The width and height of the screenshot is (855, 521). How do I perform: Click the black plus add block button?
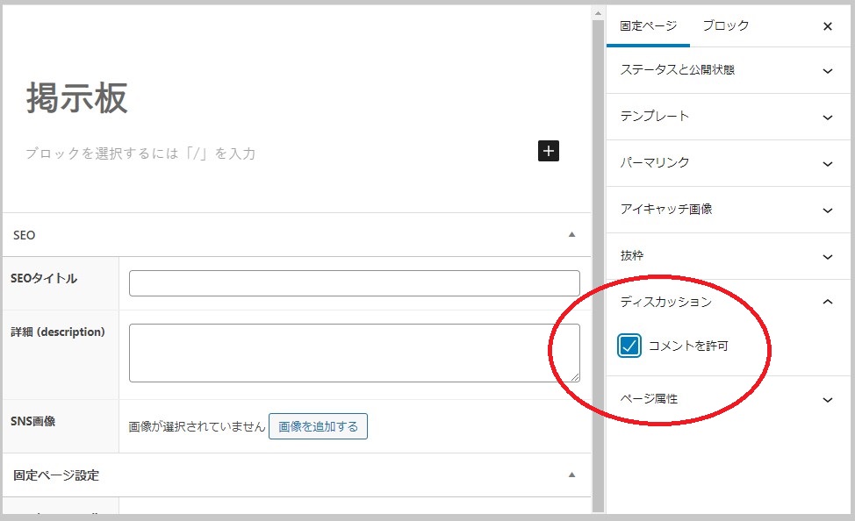549,151
